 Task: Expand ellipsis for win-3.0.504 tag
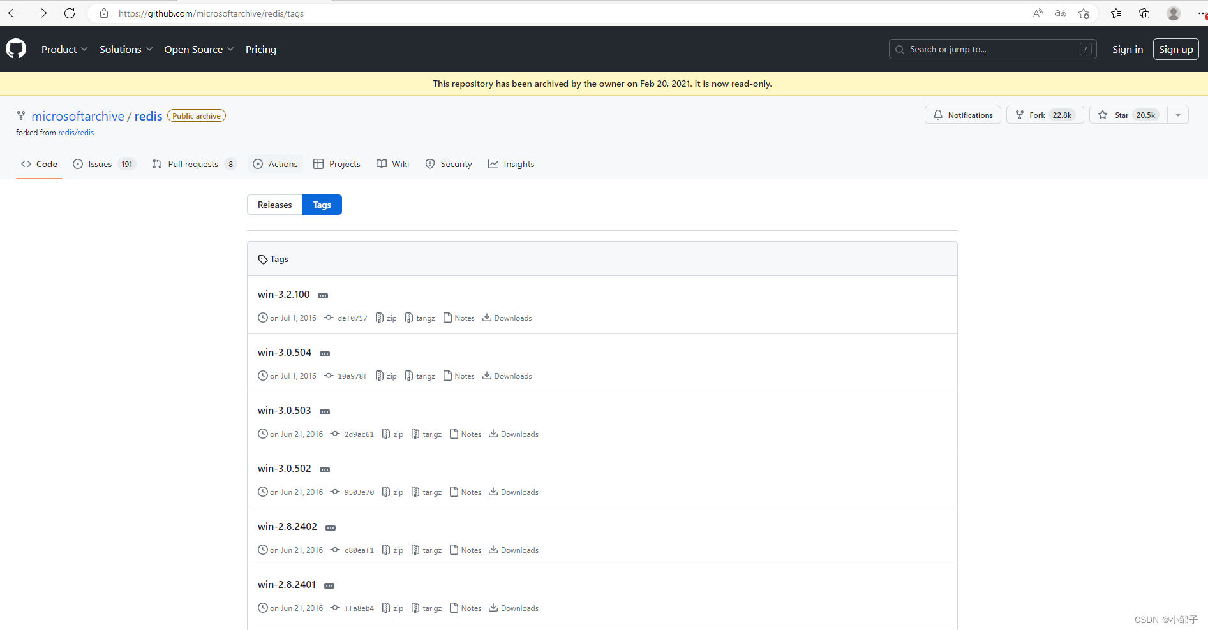[x=325, y=353]
